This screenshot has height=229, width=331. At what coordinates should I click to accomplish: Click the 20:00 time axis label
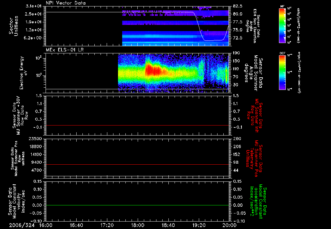230,225
